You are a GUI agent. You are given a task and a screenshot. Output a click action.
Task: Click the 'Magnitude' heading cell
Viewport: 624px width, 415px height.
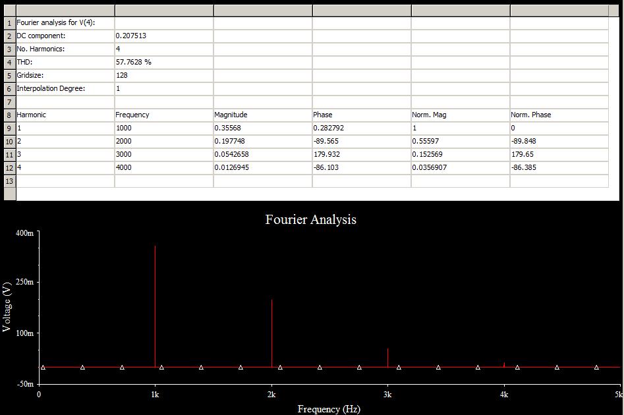[x=262, y=115]
